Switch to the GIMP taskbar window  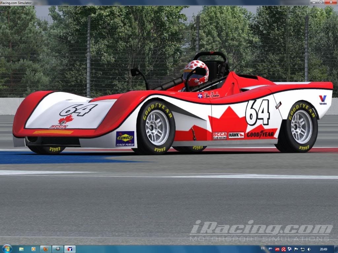(58, 249)
